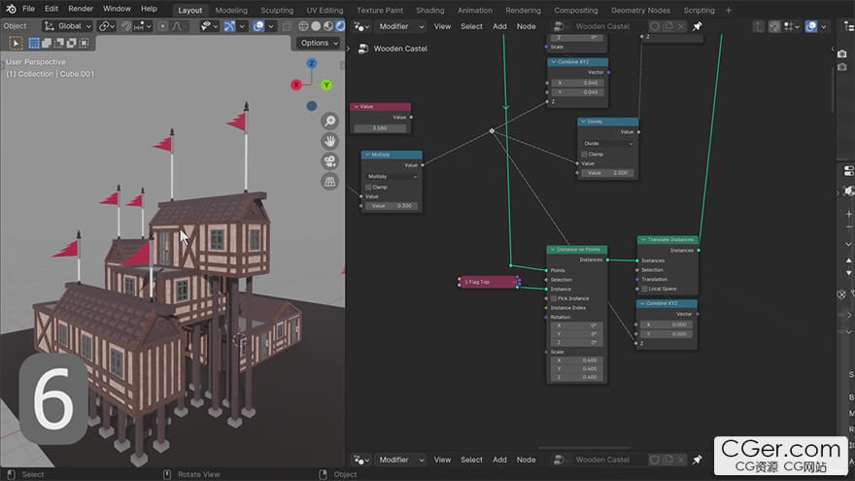This screenshot has height=481, width=855.
Task: Switch to the Shading workspace tab
Action: pyautogui.click(x=429, y=11)
